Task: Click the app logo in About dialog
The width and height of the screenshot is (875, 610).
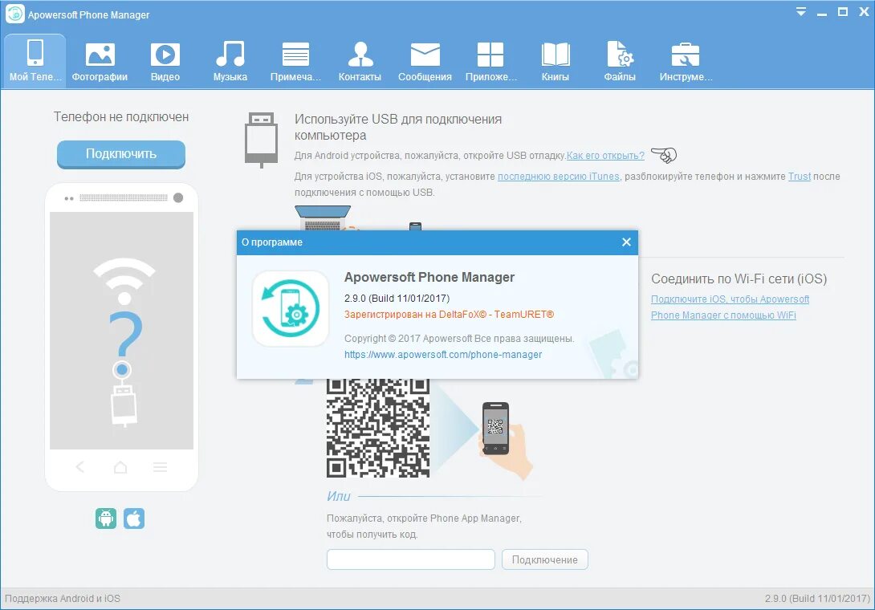Action: (x=290, y=309)
